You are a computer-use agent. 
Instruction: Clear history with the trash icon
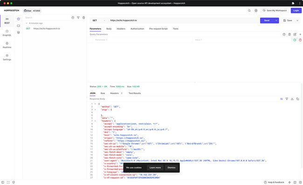(83, 18)
